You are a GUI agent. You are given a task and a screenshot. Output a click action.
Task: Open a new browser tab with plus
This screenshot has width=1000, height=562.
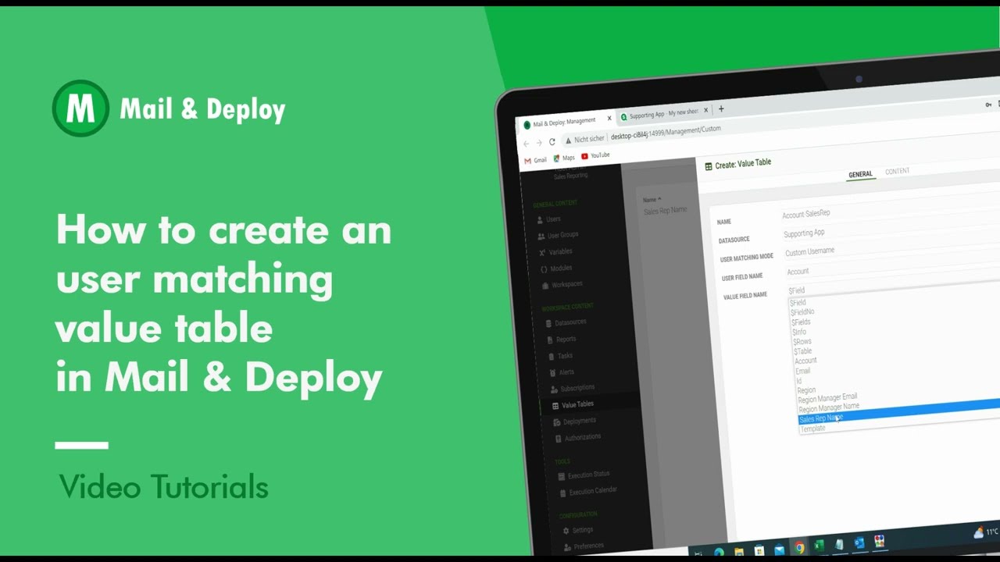[720, 109]
